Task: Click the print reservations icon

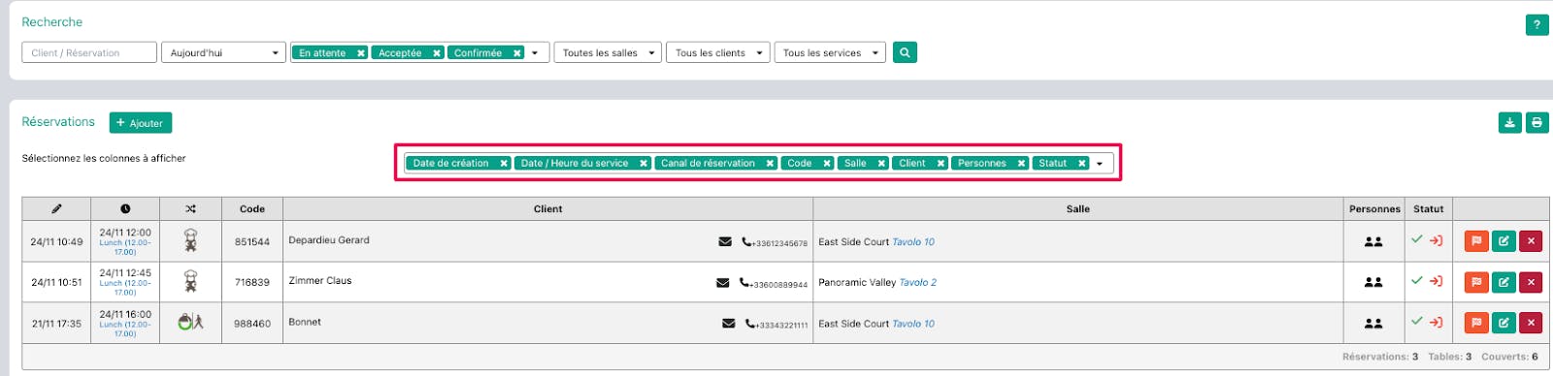Action: tap(1536, 123)
